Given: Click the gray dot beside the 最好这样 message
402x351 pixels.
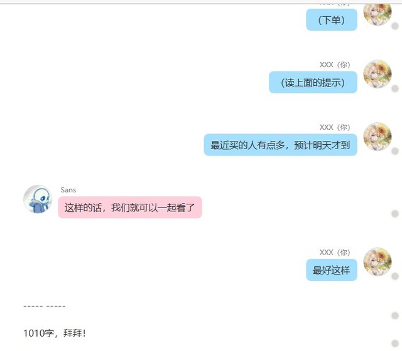Looking at the screenshot, I should (x=395, y=276).
